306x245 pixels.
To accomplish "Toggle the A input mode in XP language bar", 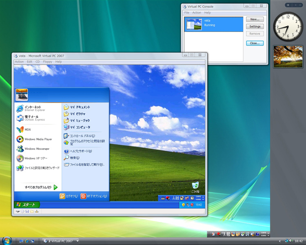I will (174, 198).
